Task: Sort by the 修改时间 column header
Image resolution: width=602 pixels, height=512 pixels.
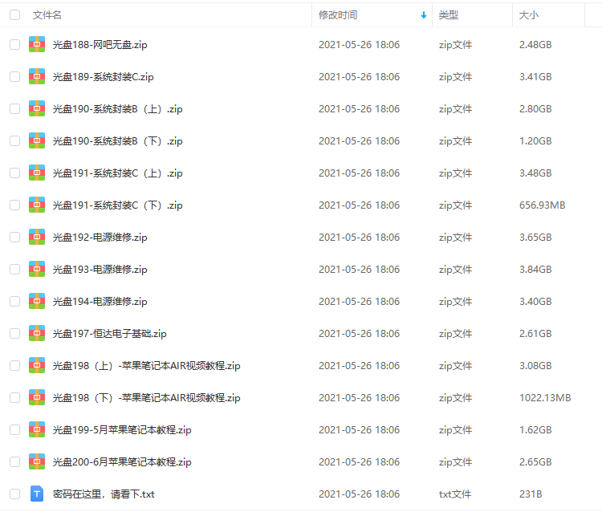Action: pos(338,15)
